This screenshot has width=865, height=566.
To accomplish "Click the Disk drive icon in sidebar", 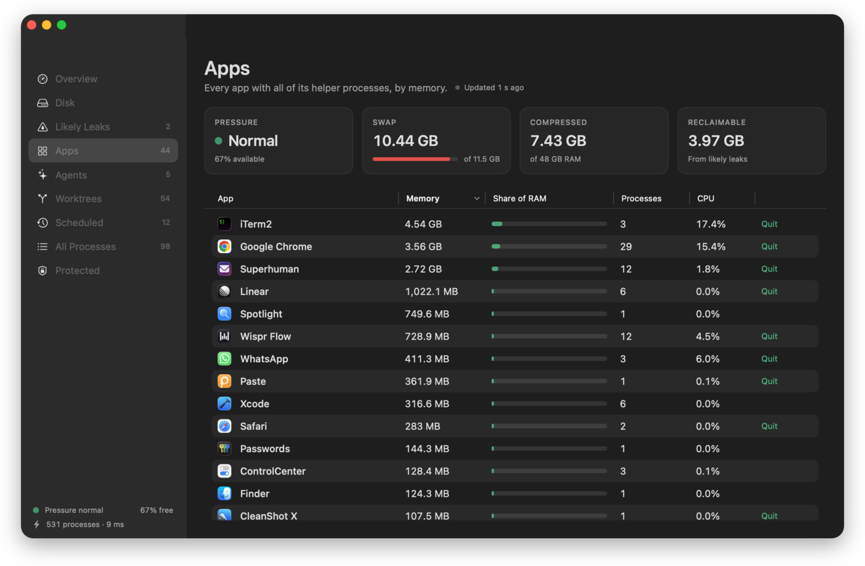I will tap(43, 103).
